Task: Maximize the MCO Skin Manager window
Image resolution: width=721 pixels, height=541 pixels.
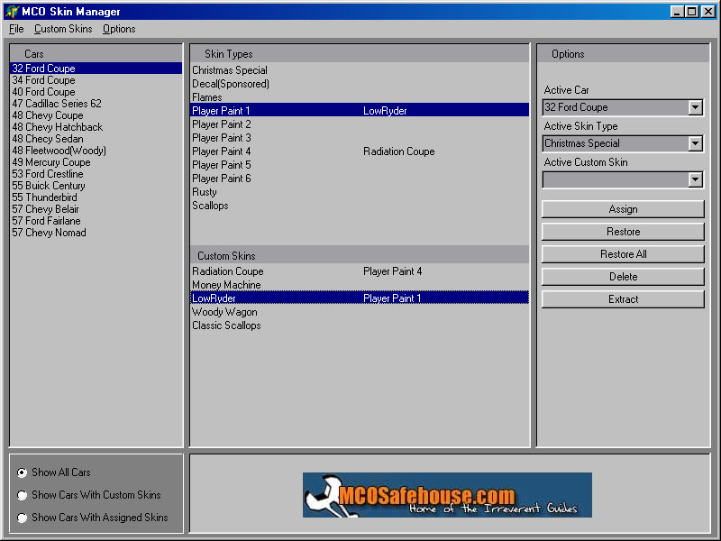Action: [691, 11]
